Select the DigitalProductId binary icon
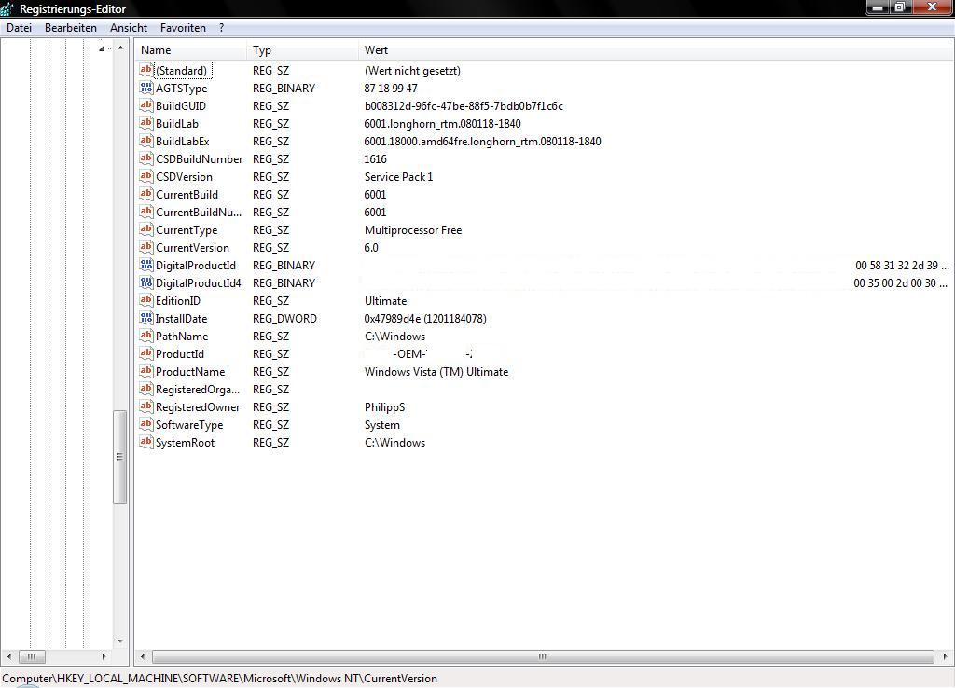Viewport: 955px width, 688px height. tap(146, 265)
